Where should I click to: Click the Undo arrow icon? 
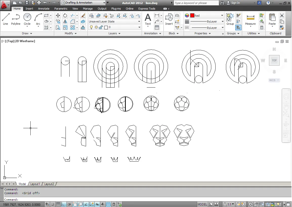(45, 3)
